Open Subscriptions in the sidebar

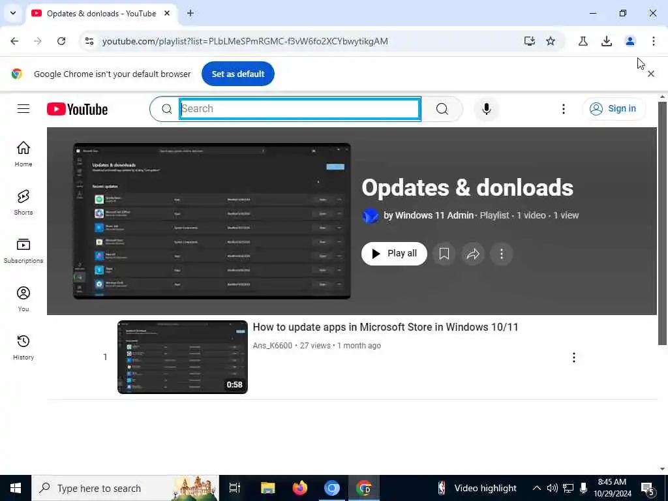point(23,251)
